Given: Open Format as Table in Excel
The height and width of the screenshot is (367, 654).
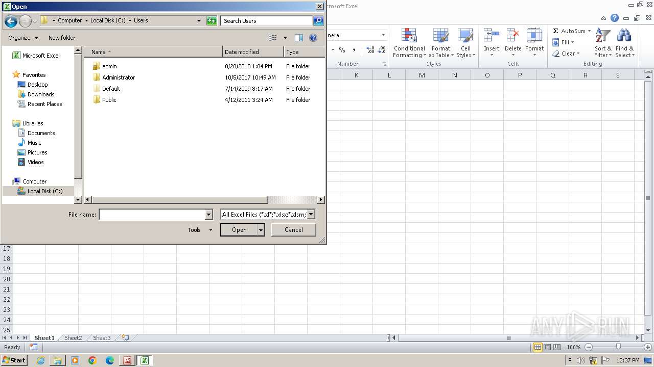Looking at the screenshot, I should [x=441, y=43].
